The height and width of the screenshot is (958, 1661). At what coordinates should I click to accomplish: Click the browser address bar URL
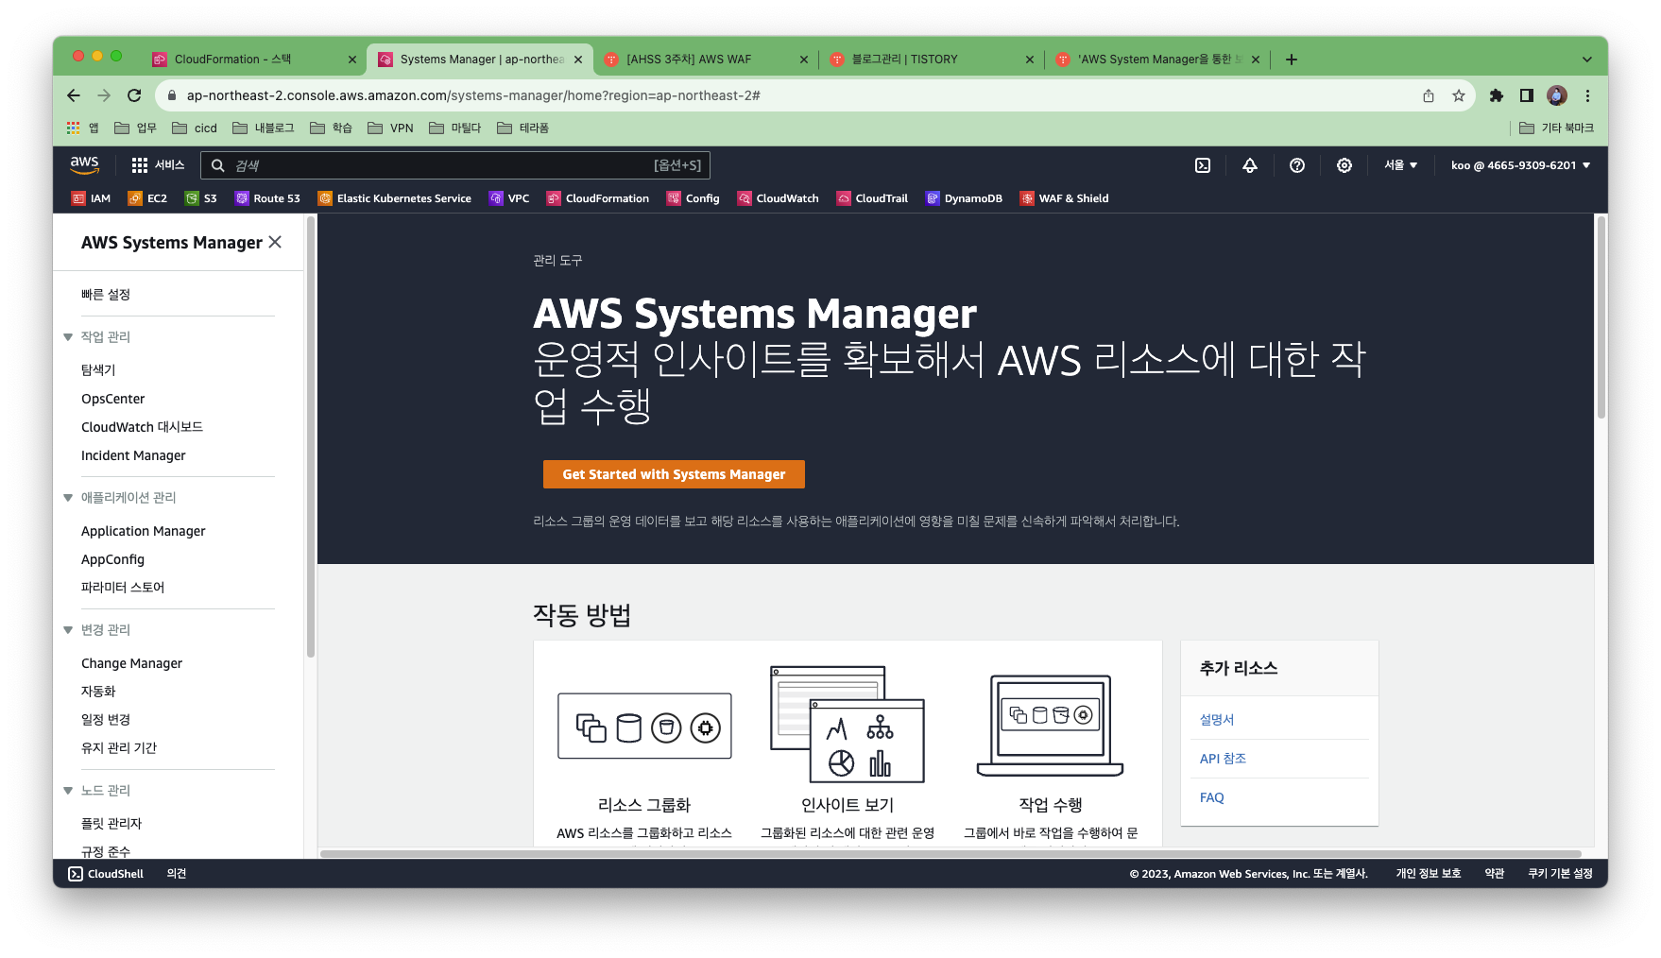[473, 95]
